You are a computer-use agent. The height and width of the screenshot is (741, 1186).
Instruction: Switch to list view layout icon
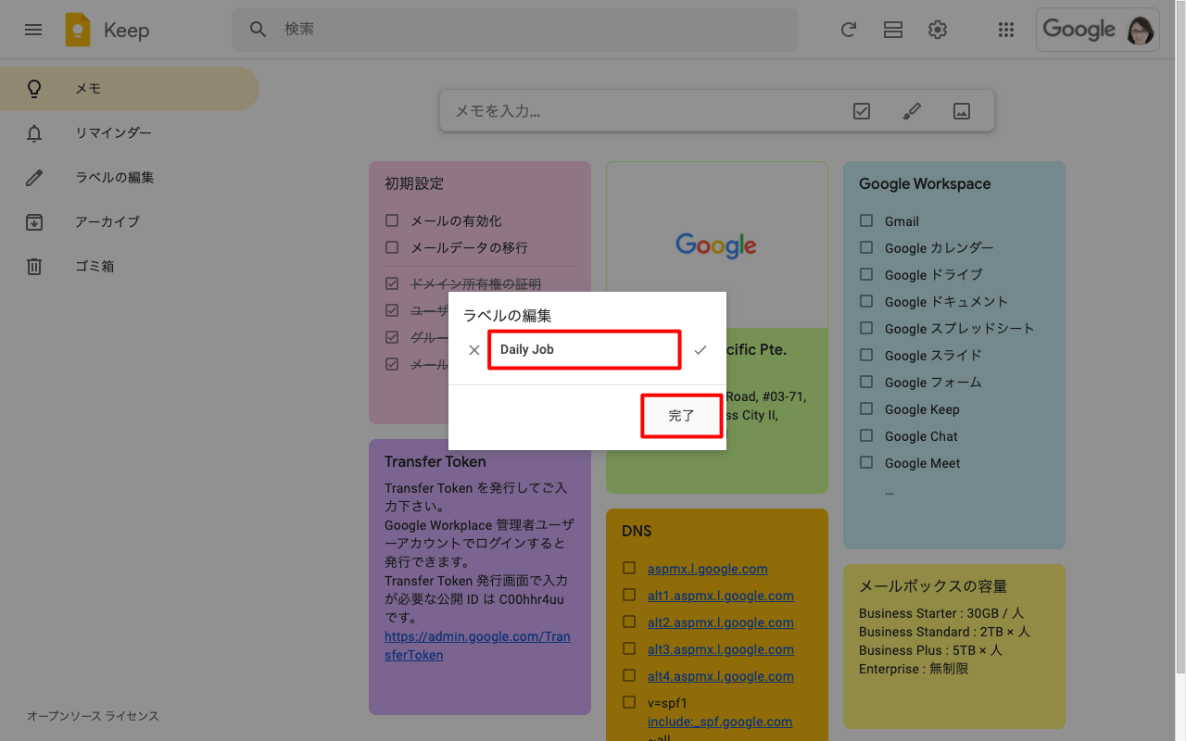(893, 30)
